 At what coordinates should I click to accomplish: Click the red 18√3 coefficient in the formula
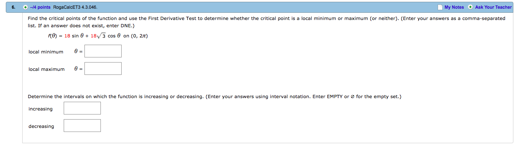coord(98,36)
